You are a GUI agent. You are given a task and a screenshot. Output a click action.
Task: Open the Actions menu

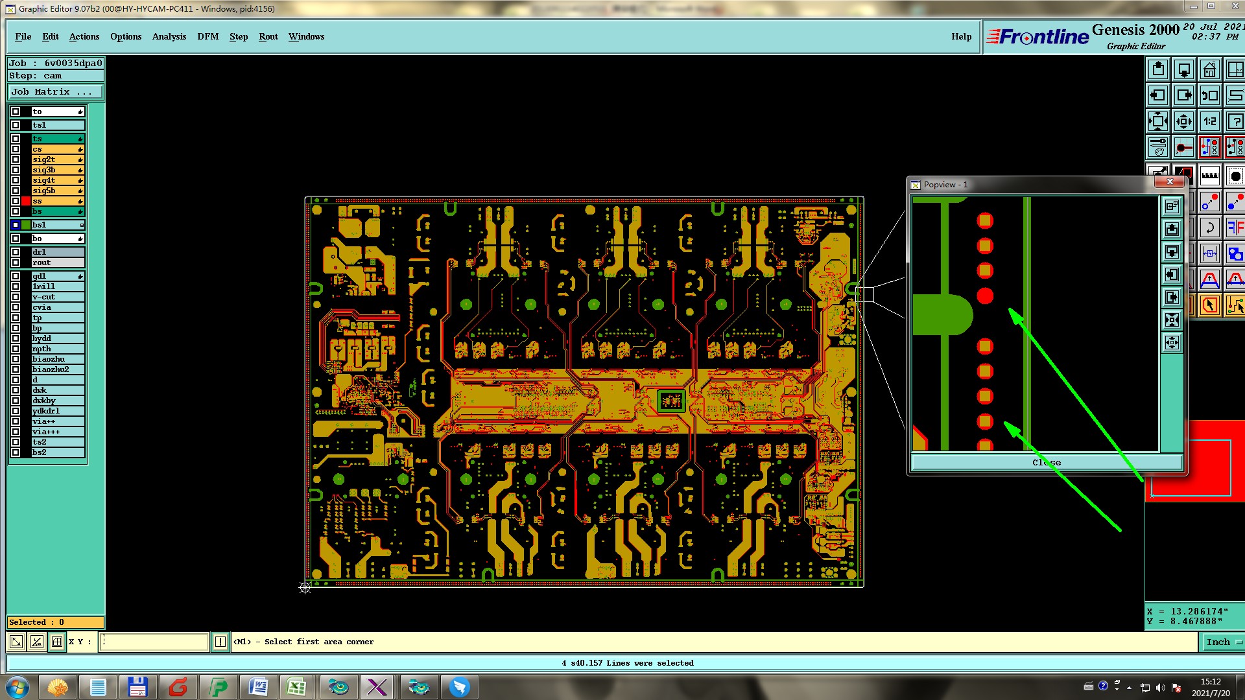(x=84, y=37)
